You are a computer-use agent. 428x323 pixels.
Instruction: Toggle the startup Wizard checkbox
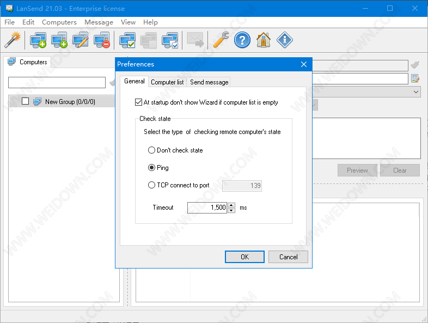click(x=138, y=102)
